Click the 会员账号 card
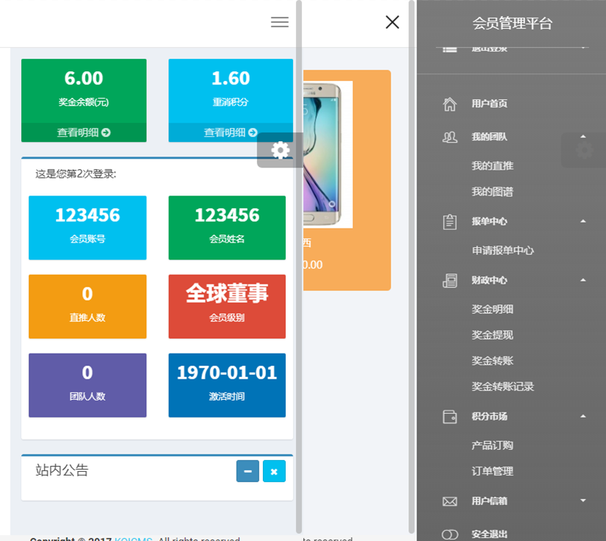 (87, 228)
